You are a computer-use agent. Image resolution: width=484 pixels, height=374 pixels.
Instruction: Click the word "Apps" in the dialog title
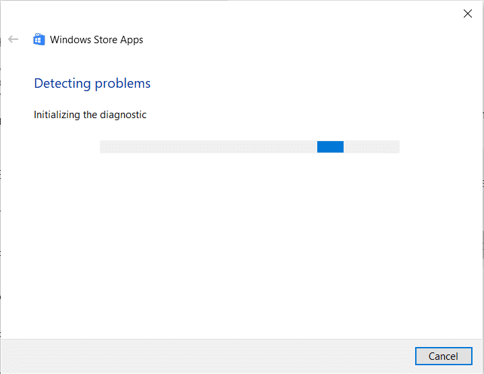coord(132,40)
